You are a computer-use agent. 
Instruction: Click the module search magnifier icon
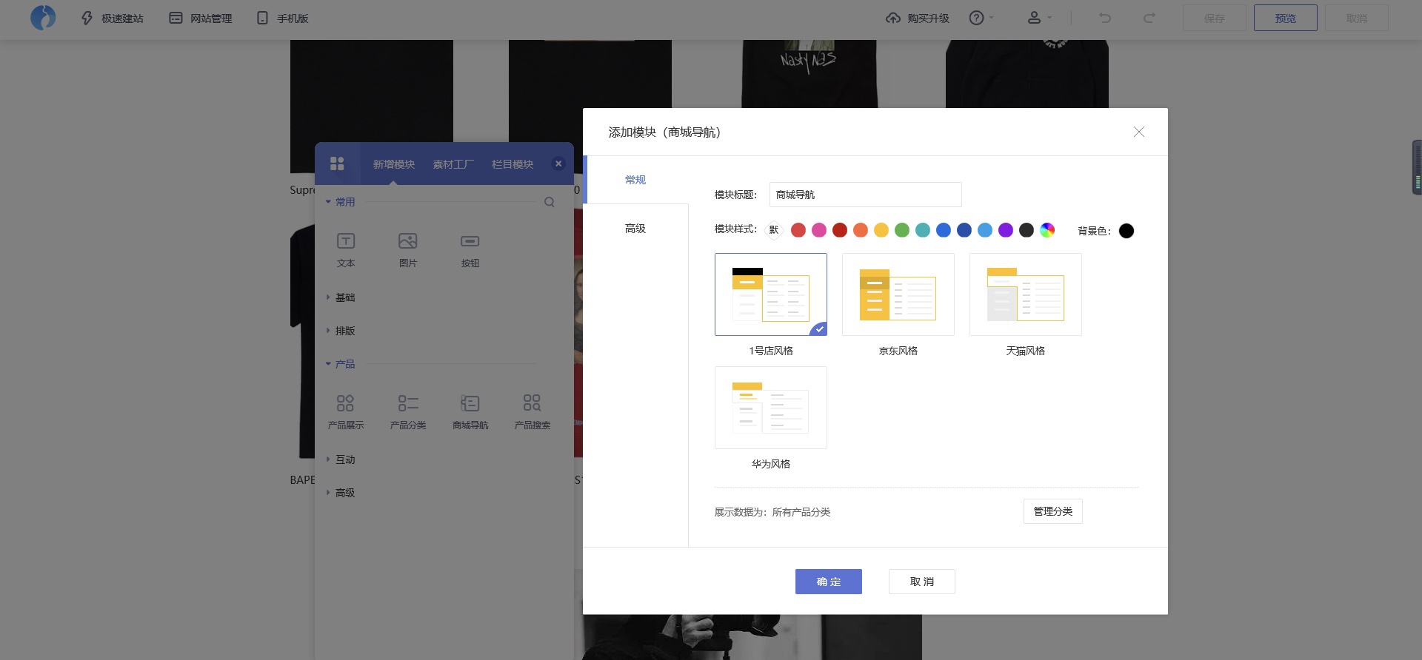point(550,202)
